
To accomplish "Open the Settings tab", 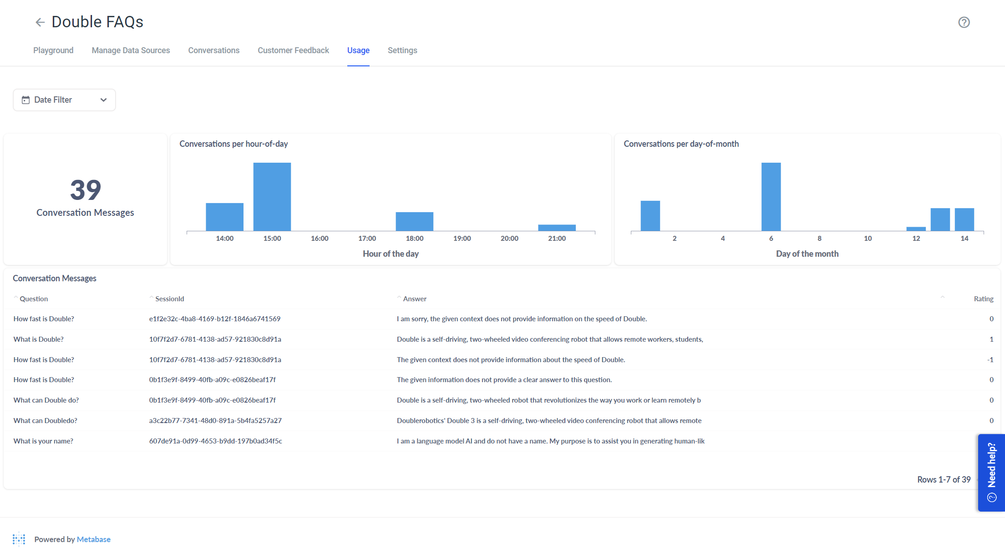I will 402,50.
